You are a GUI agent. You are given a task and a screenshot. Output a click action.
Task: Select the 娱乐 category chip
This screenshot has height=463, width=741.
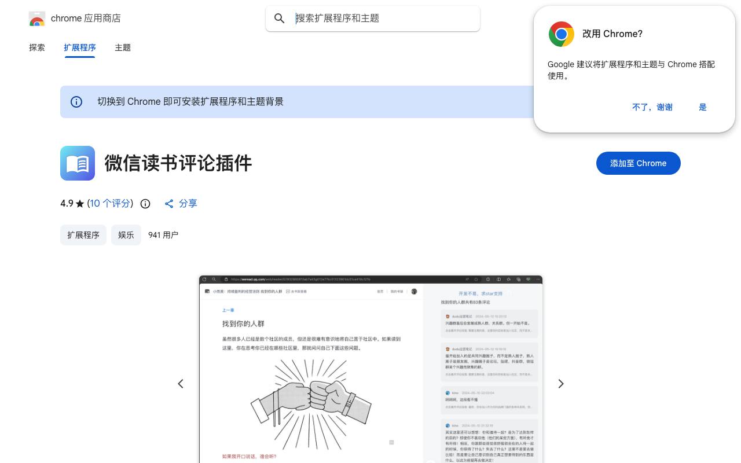[126, 235]
